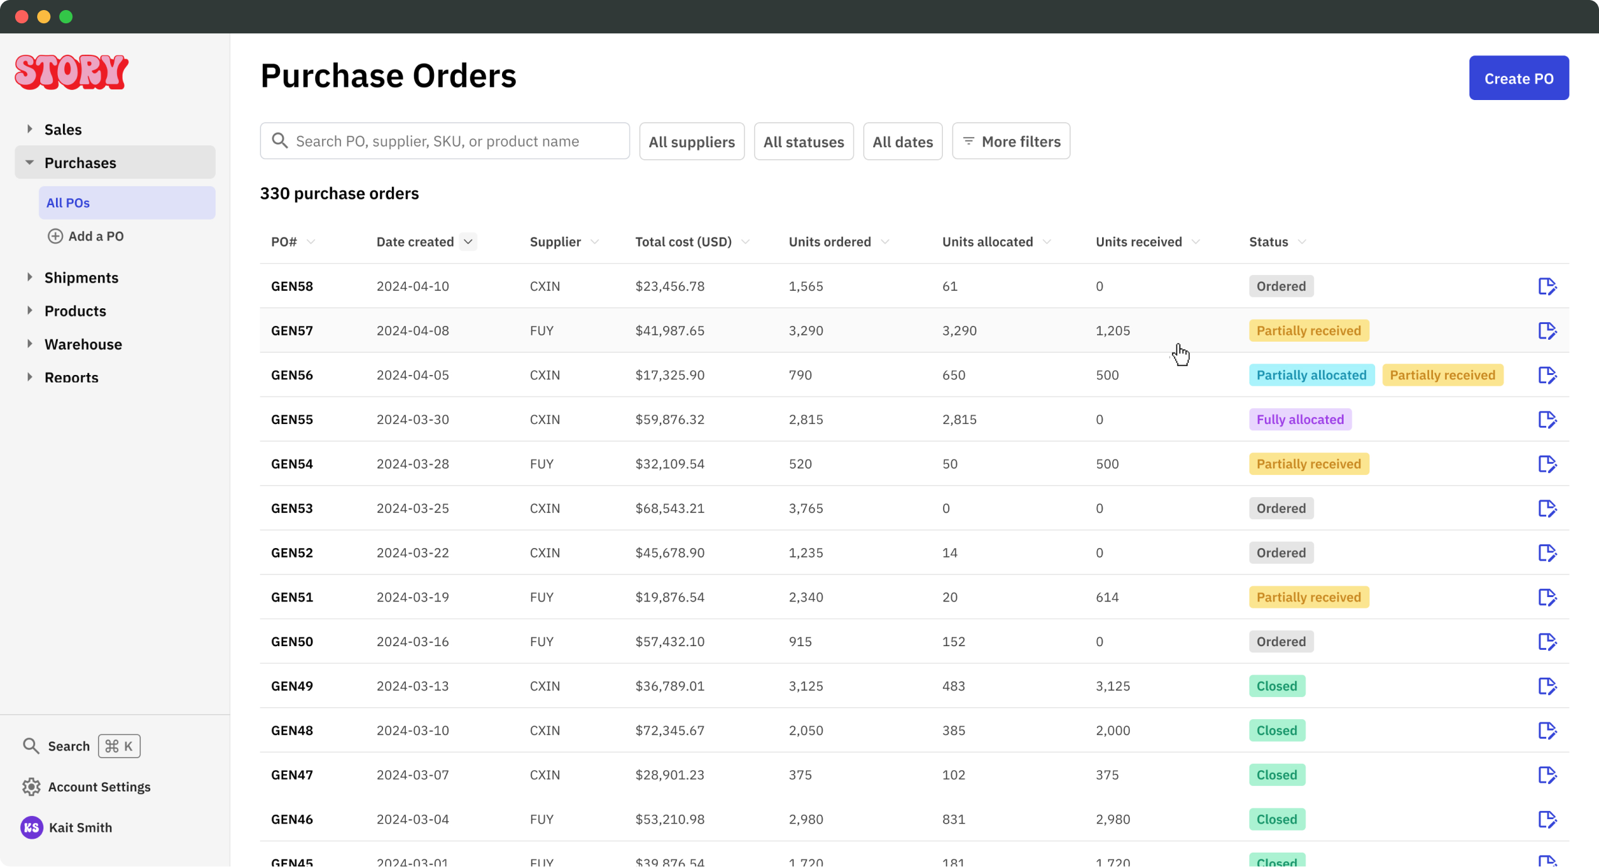Click edit icon for GEN52 row
This screenshot has height=867, width=1599.
(1547, 553)
